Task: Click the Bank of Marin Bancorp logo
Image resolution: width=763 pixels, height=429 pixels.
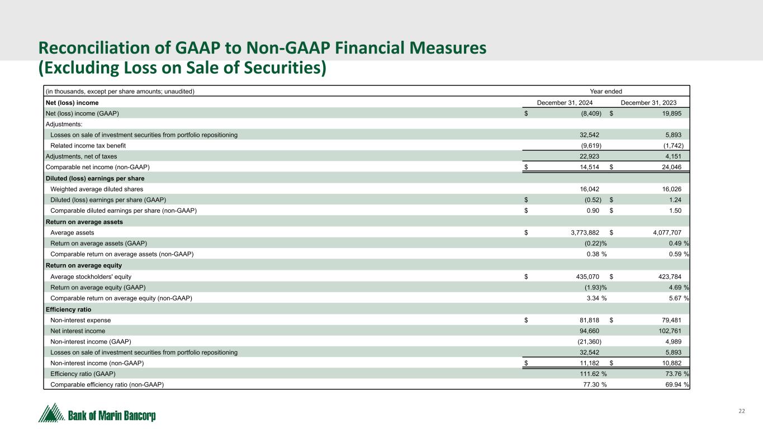Action: [x=97, y=413]
